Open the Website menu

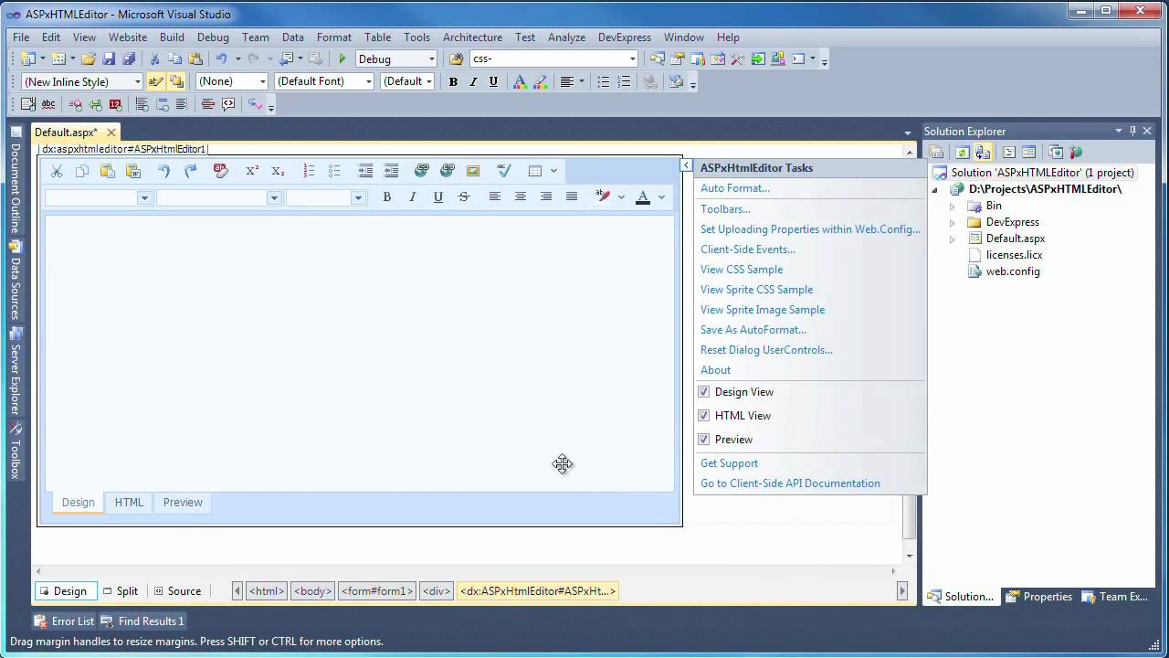pyautogui.click(x=128, y=37)
